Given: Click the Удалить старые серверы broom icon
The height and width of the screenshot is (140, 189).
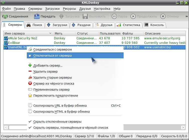Looking at the screenshot, I should point(30,77).
